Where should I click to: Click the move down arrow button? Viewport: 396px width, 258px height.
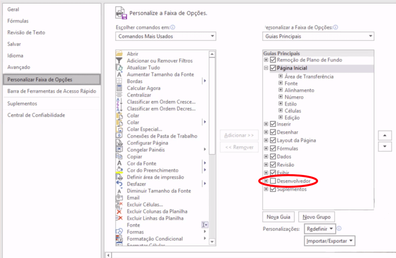click(x=385, y=146)
